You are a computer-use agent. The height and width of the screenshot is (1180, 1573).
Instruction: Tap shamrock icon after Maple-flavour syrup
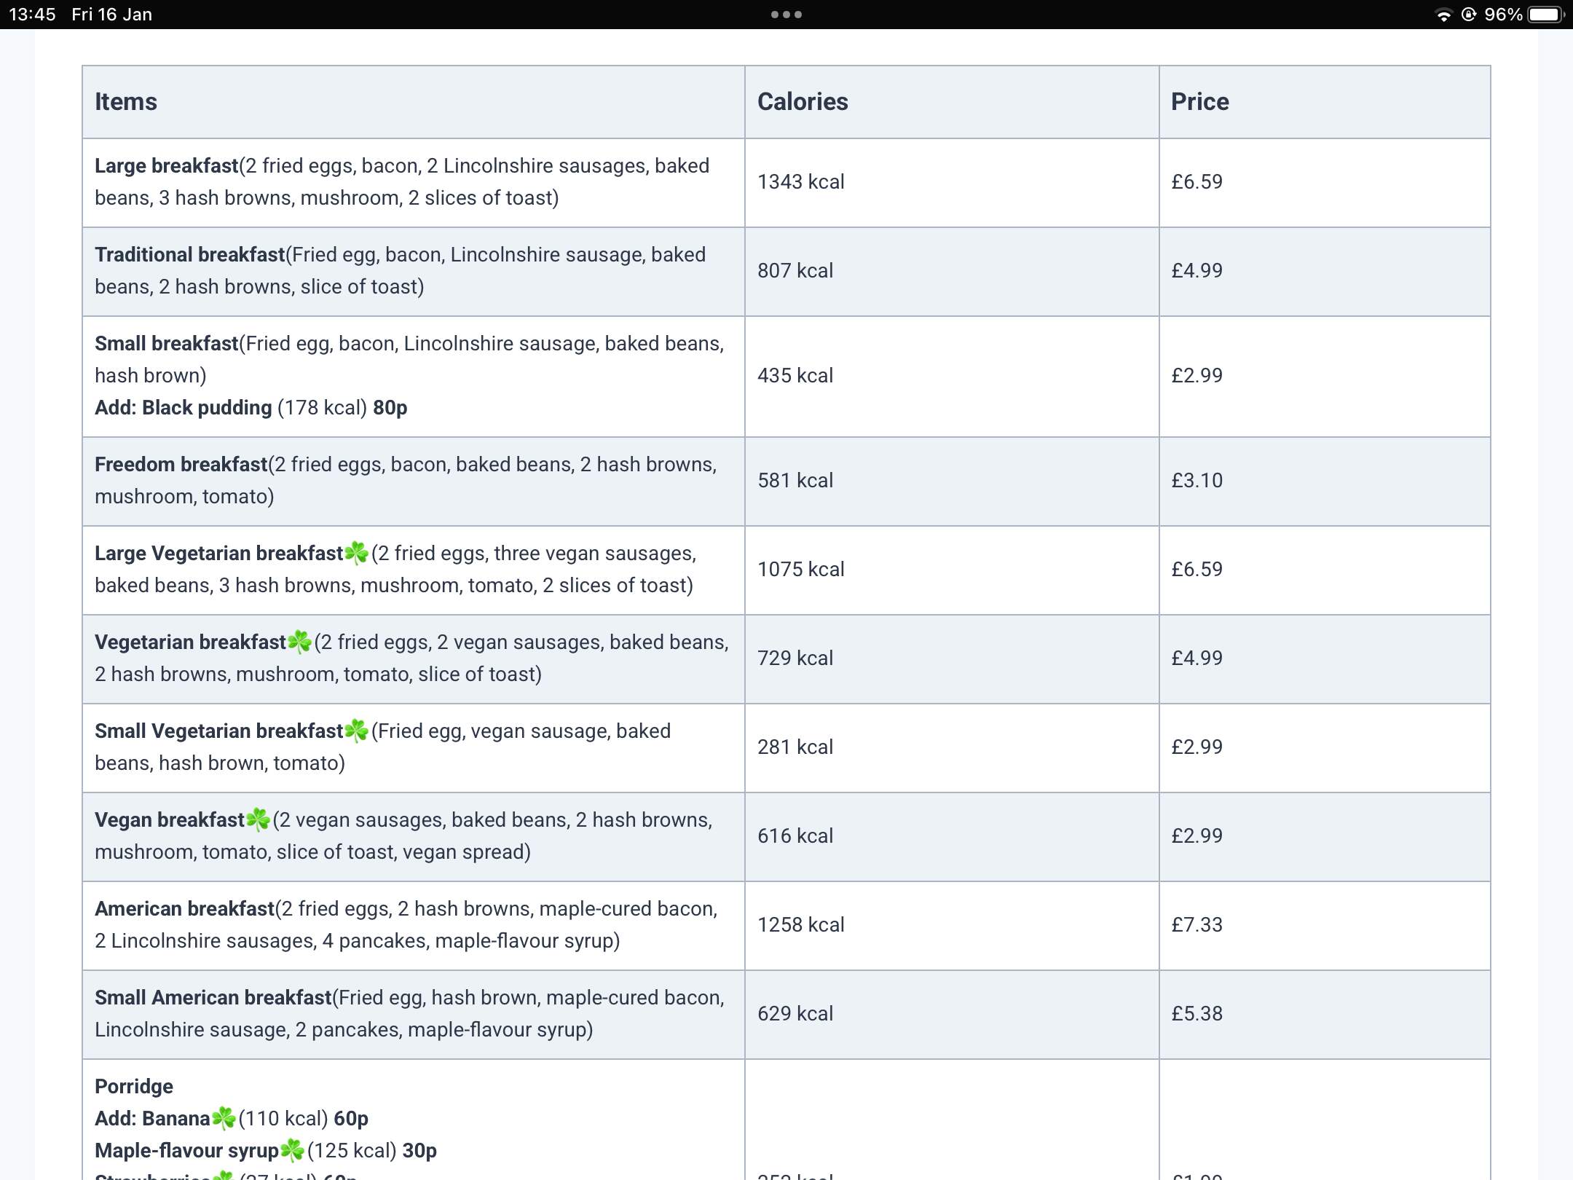(x=292, y=1151)
